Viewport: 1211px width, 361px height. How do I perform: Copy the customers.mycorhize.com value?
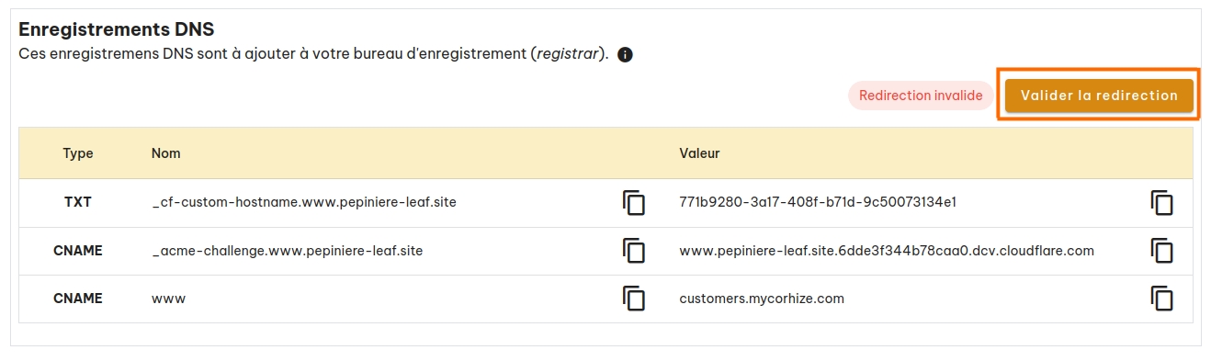coord(1162,299)
